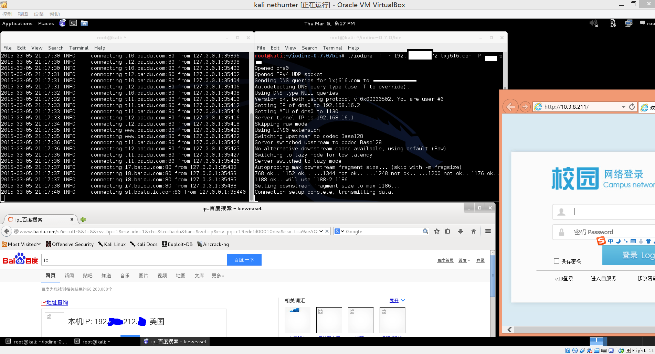
Task: Refresh the IE page at 10.3.8.211
Action: pos(632,107)
